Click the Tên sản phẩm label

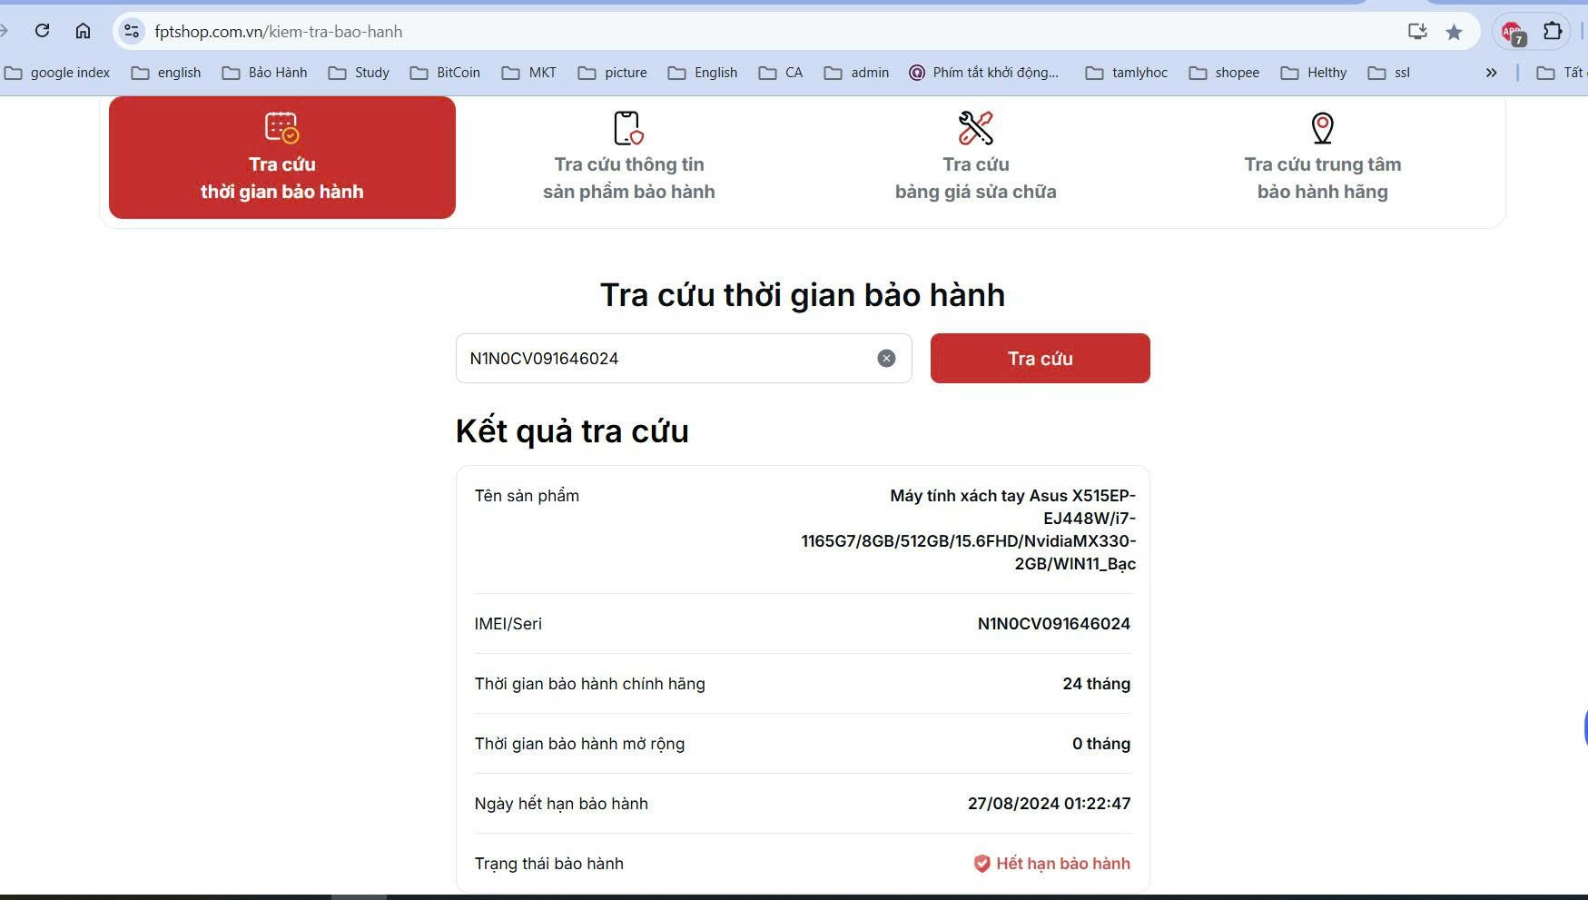[x=527, y=496]
